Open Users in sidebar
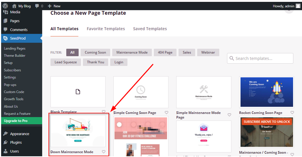 (x=14, y=151)
